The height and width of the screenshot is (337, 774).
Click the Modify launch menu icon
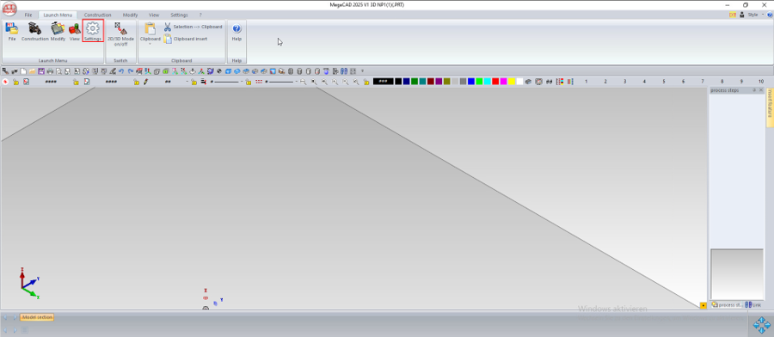(x=58, y=31)
